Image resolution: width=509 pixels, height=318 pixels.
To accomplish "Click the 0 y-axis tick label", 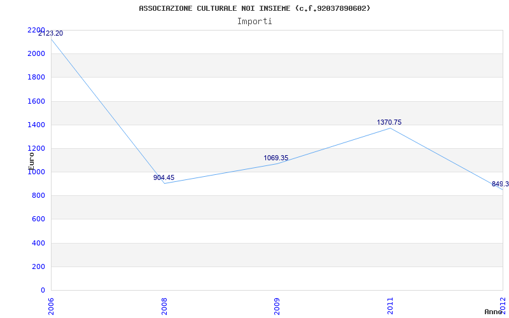I will pyautogui.click(x=43, y=290).
